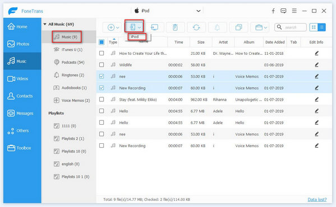Collapse the All Music (69) tree
This screenshot has width=336, height=207.
click(x=45, y=24)
